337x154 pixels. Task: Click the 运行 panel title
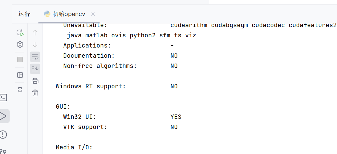pyautogui.click(x=24, y=14)
